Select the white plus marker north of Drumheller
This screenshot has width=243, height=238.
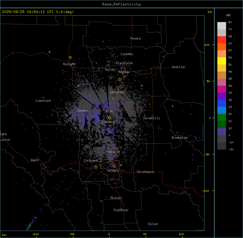[x=173, y=106]
